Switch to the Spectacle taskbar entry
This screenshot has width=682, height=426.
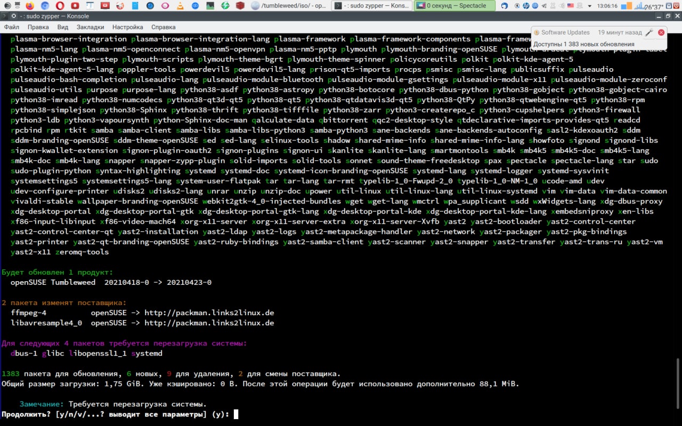454,5
